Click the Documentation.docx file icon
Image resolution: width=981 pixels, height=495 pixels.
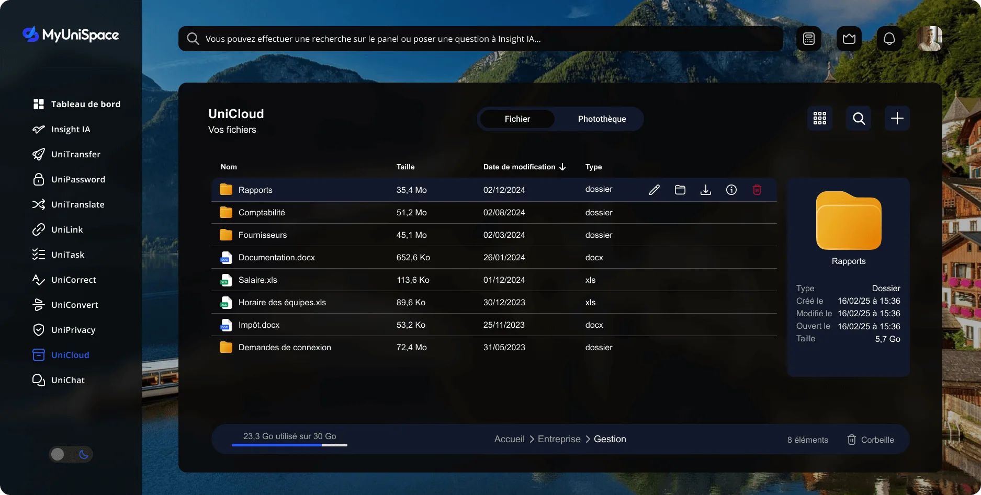point(225,257)
